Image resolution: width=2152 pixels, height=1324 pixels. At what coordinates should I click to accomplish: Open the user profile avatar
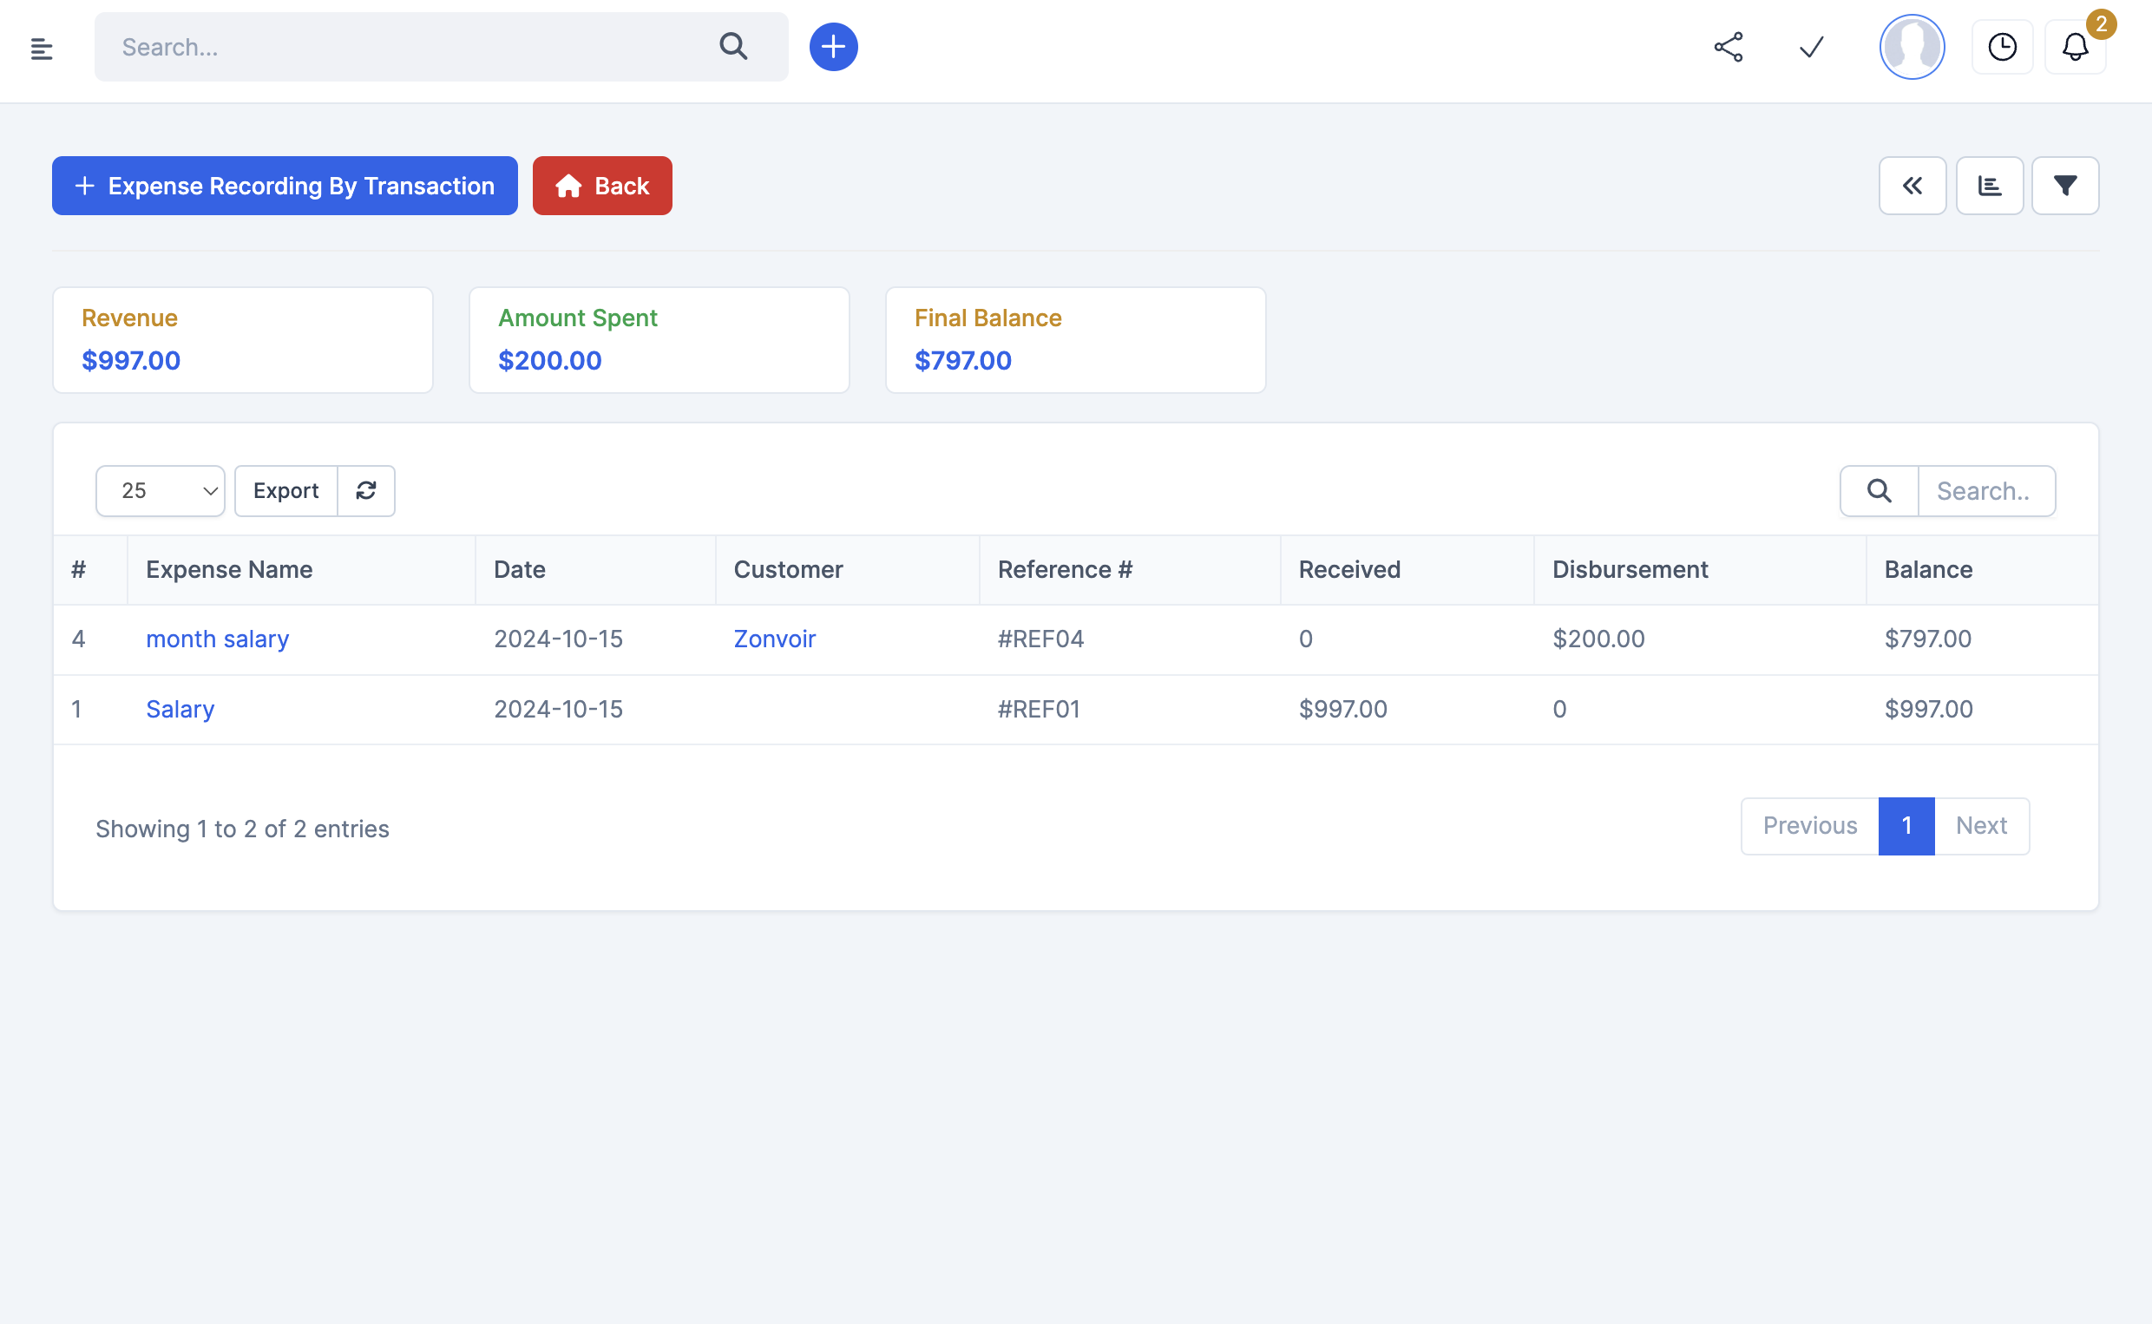pos(1912,47)
